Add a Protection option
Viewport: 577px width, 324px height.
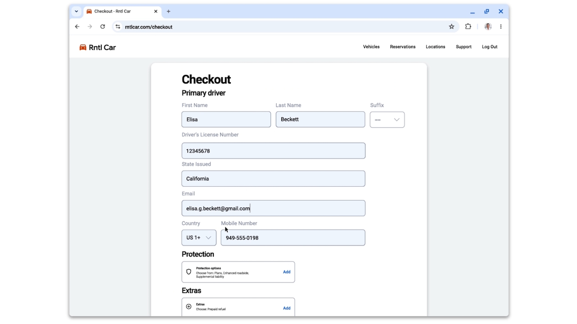(x=287, y=272)
